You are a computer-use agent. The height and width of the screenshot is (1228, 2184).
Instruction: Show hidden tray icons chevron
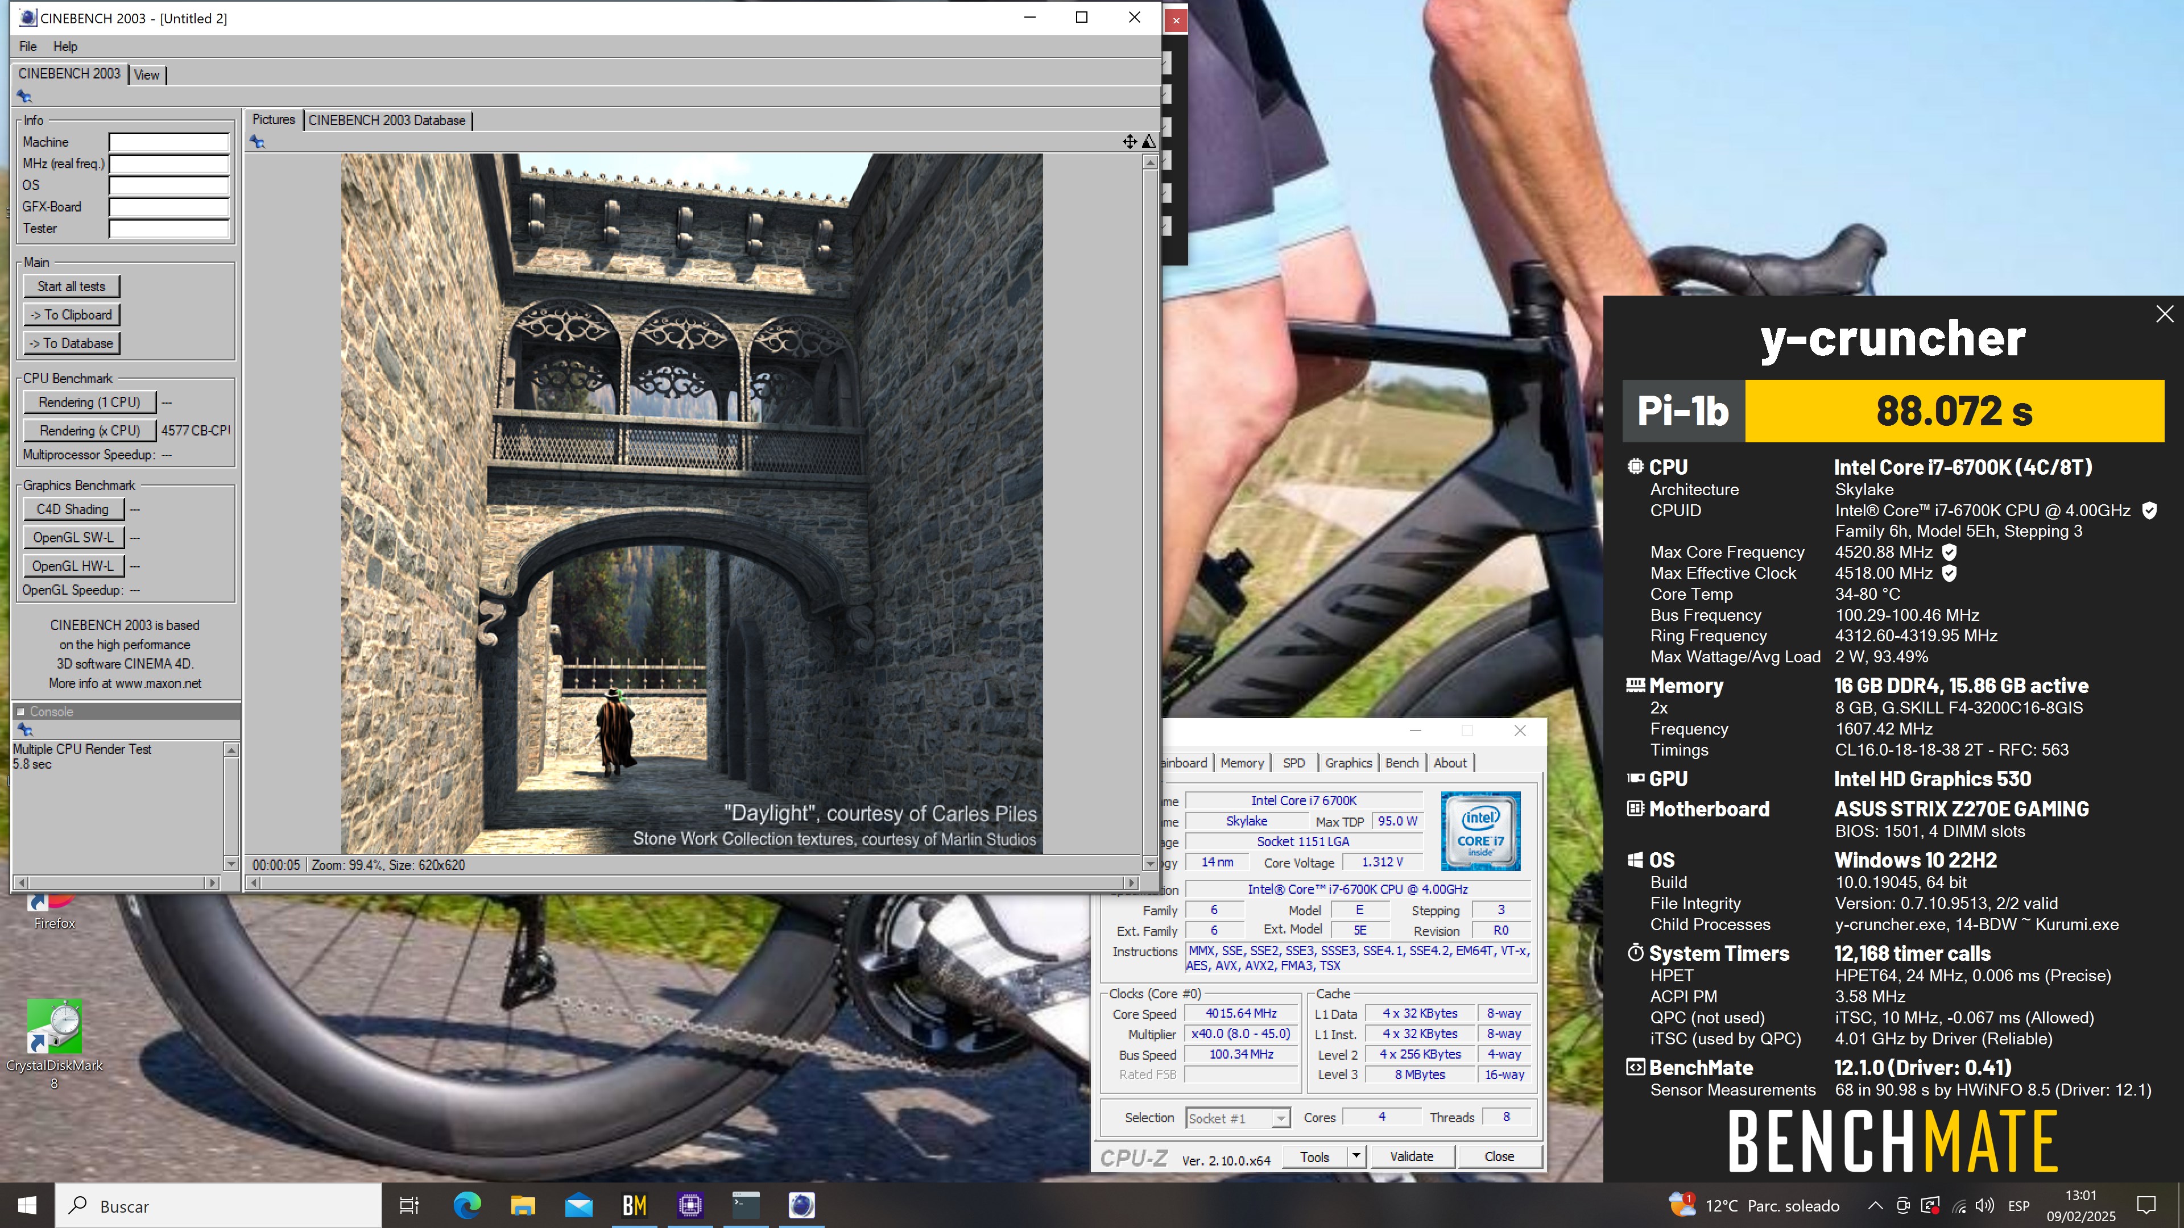pos(1875,1205)
